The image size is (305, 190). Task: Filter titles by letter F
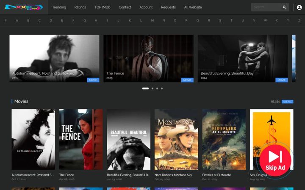pyautogui.click(x=73, y=20)
